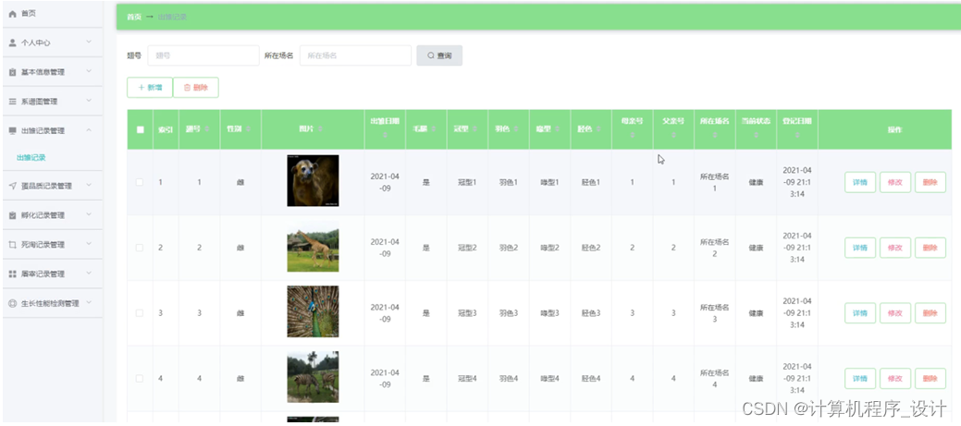Viewport: 961px width, 426px height.
Task: Click the paper-plane icon for 蛋品质记录管理
Action: coord(12,186)
